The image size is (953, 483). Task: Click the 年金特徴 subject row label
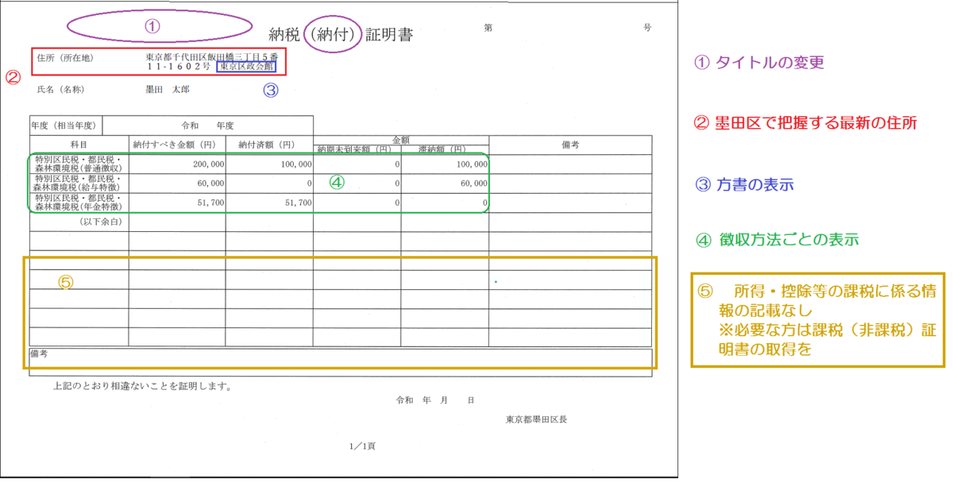[79, 202]
